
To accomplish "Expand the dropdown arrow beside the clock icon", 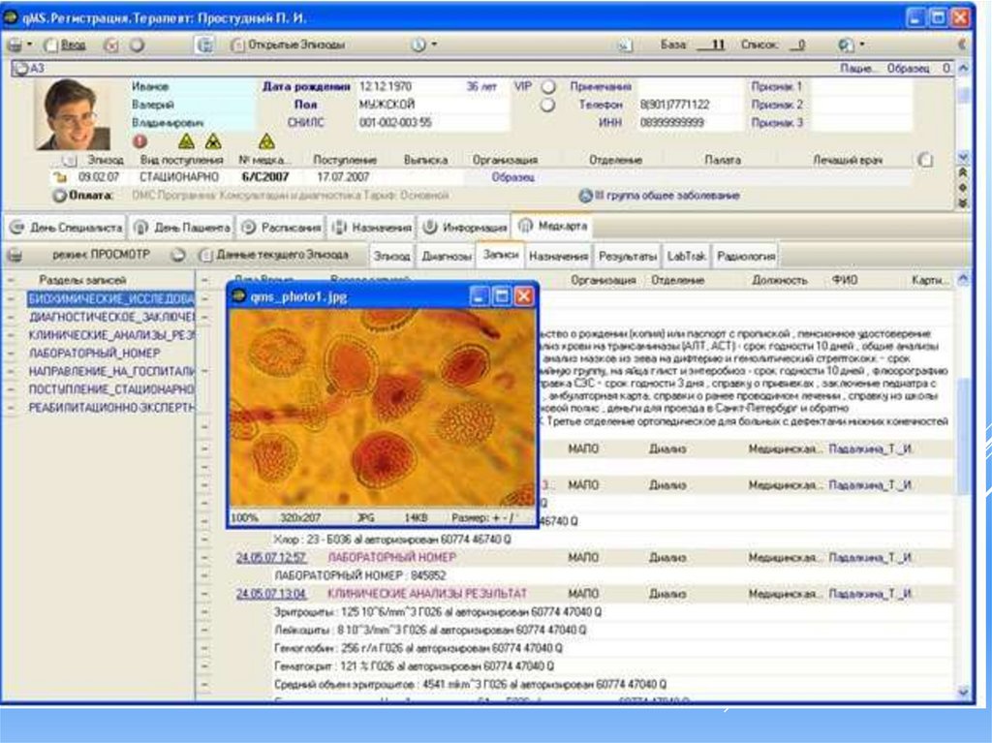I will click(x=434, y=45).
